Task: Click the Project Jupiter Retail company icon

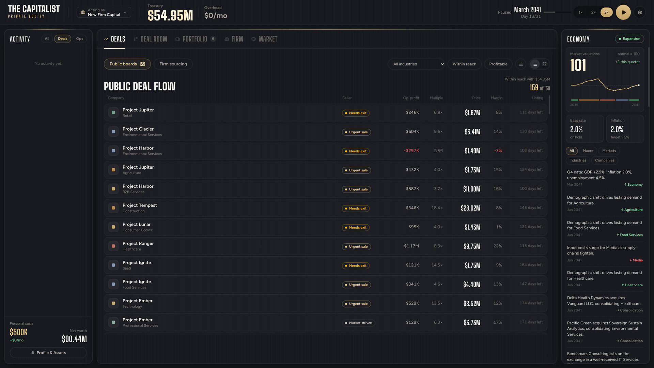Action: pyautogui.click(x=113, y=112)
